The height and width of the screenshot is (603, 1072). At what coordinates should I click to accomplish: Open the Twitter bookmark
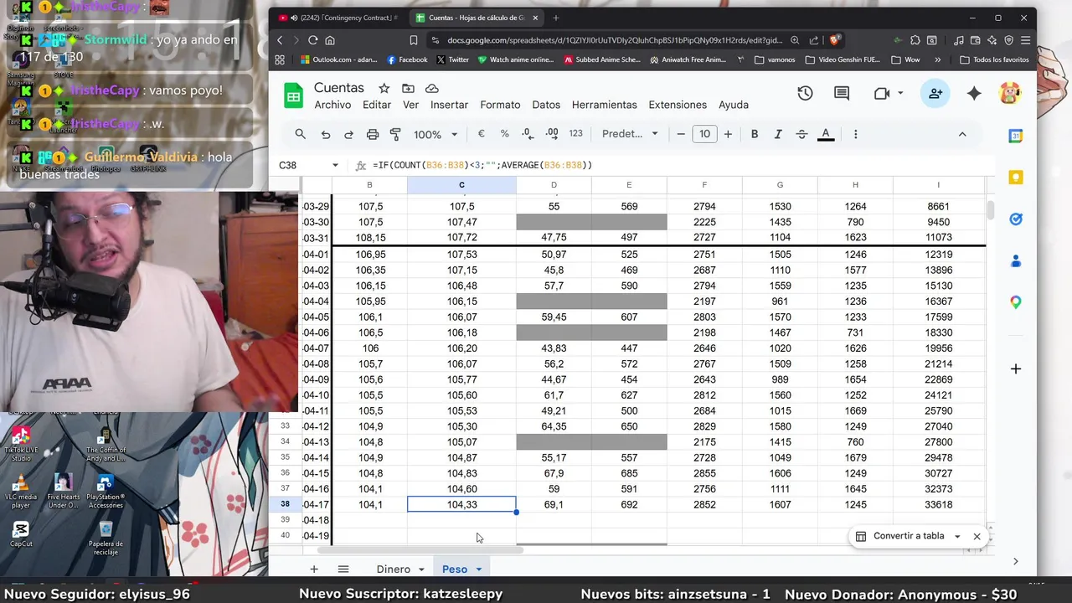pyautogui.click(x=452, y=59)
